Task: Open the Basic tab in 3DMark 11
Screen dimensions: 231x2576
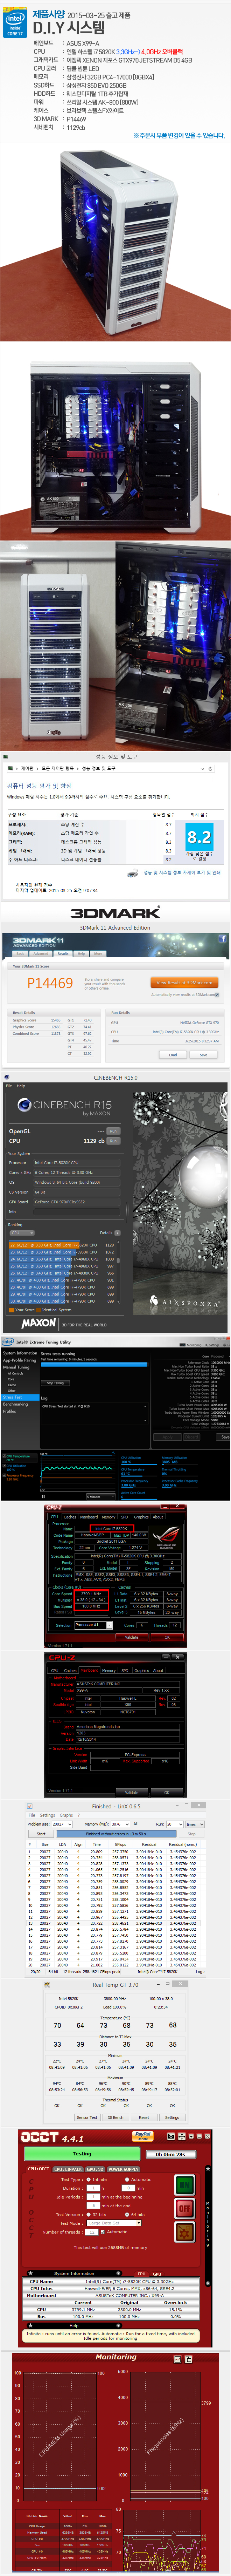Action: pos(20,954)
